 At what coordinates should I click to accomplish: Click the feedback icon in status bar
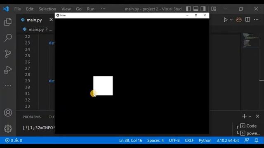pyautogui.click(x=247, y=140)
